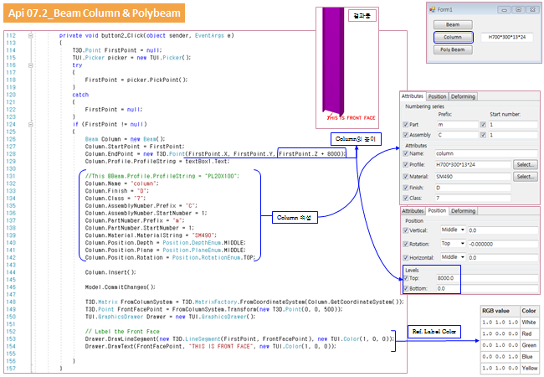
Task: Click Select button next to Profile field
Action: pyautogui.click(x=525, y=165)
